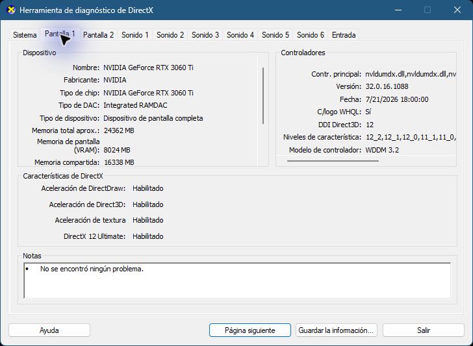
Task: Select the name value NVIDIA GeForce RTX 3060 Ti
Action: coord(148,68)
